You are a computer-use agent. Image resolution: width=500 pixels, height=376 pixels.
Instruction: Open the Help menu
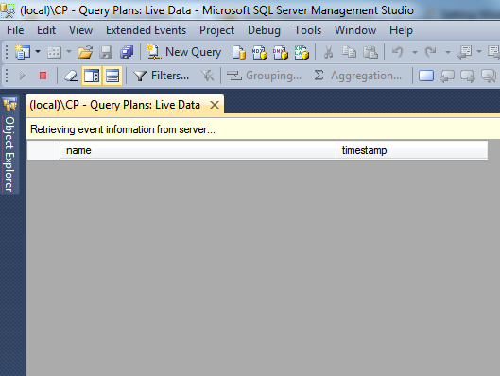[x=401, y=30]
